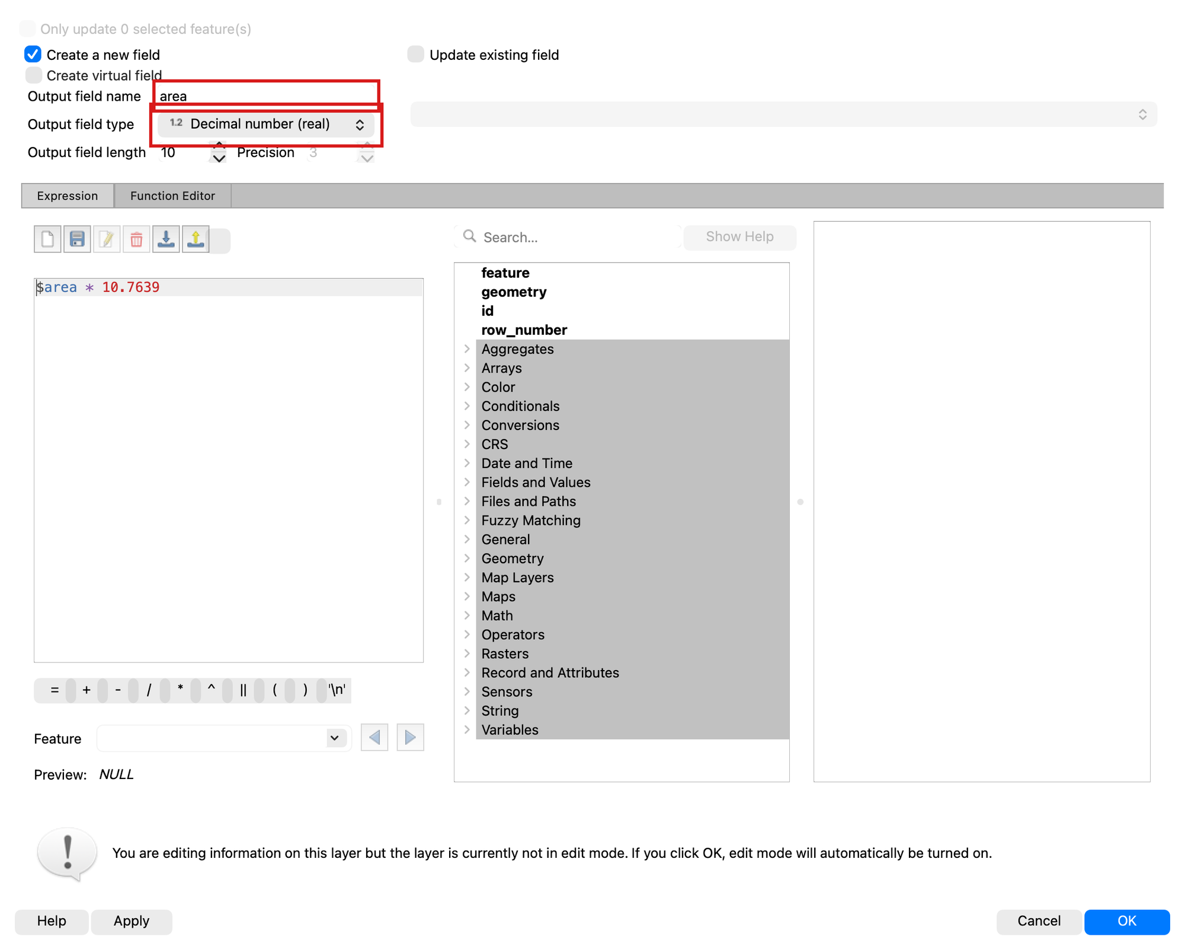Screen dimensions: 1185x952
Task: Expand the Math function group
Action: tap(467, 616)
